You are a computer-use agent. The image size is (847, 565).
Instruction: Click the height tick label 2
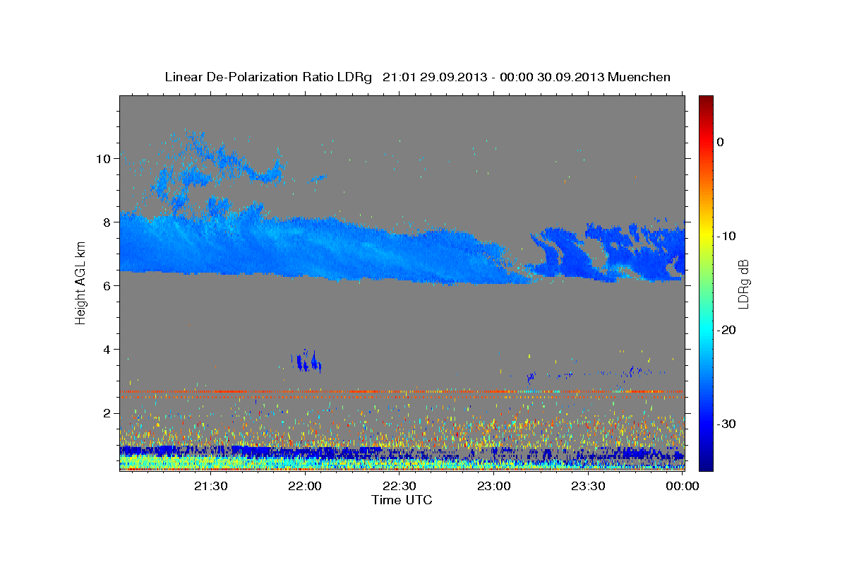point(106,413)
